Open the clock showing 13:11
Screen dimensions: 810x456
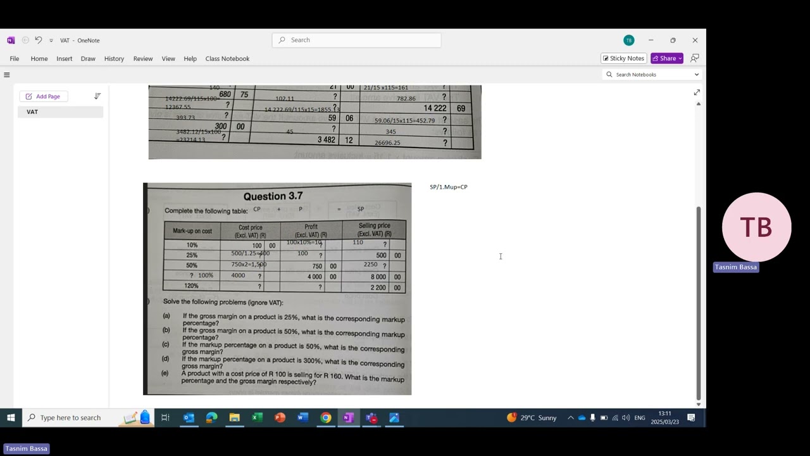pos(664,417)
